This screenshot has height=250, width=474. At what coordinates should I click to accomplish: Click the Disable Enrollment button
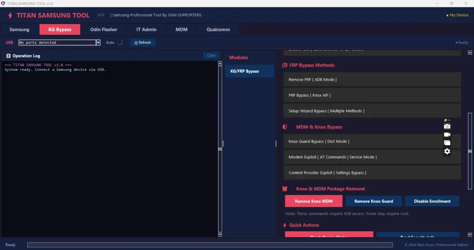pyautogui.click(x=432, y=201)
